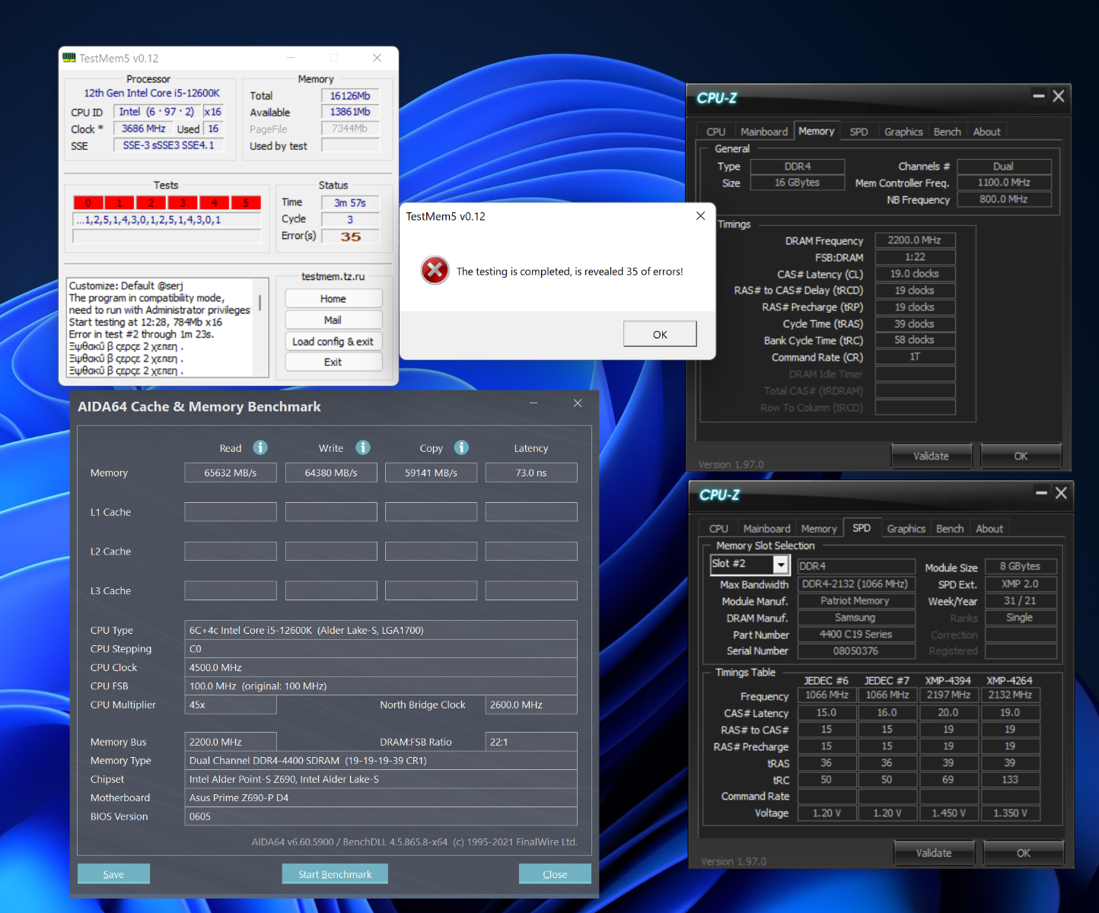This screenshot has height=913, width=1099.
Task: Click Home button in TestMem5
Action: pos(333,299)
